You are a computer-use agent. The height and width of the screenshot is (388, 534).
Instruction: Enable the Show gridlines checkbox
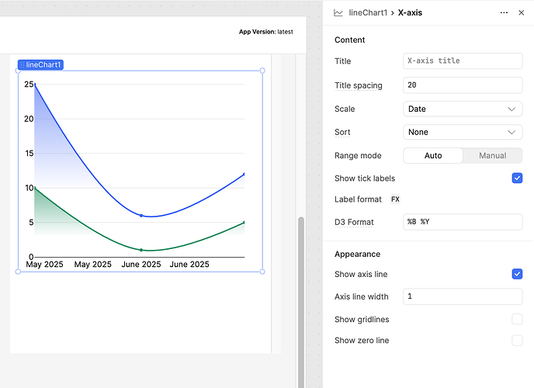point(517,319)
